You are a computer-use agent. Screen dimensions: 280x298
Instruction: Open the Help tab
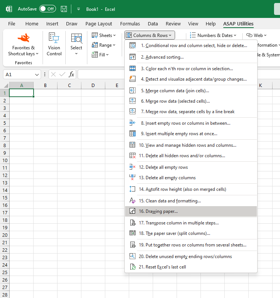211,24
